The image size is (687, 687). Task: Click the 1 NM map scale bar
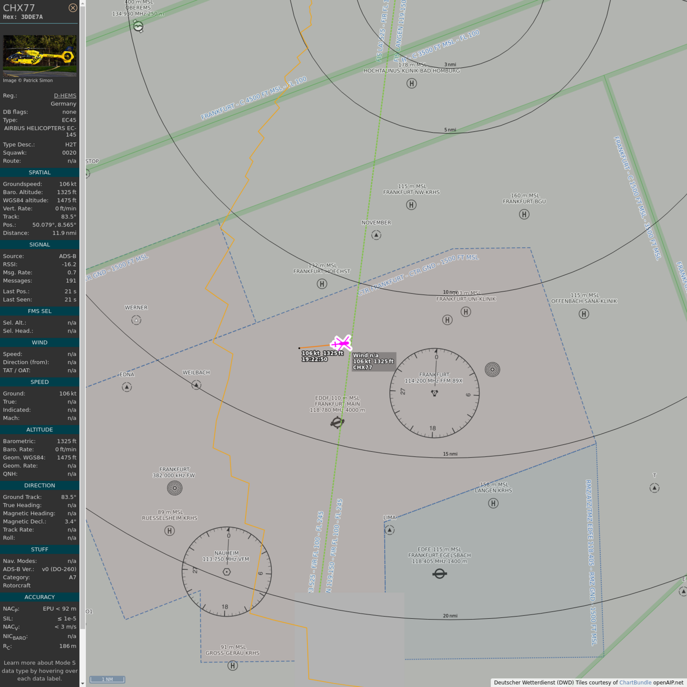tap(107, 679)
